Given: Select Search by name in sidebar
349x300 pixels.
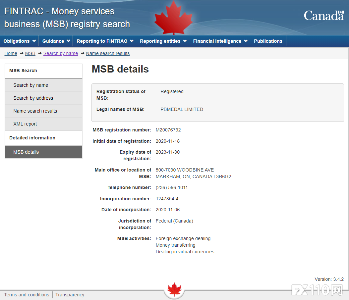Looking at the screenshot, I should pos(31,85).
